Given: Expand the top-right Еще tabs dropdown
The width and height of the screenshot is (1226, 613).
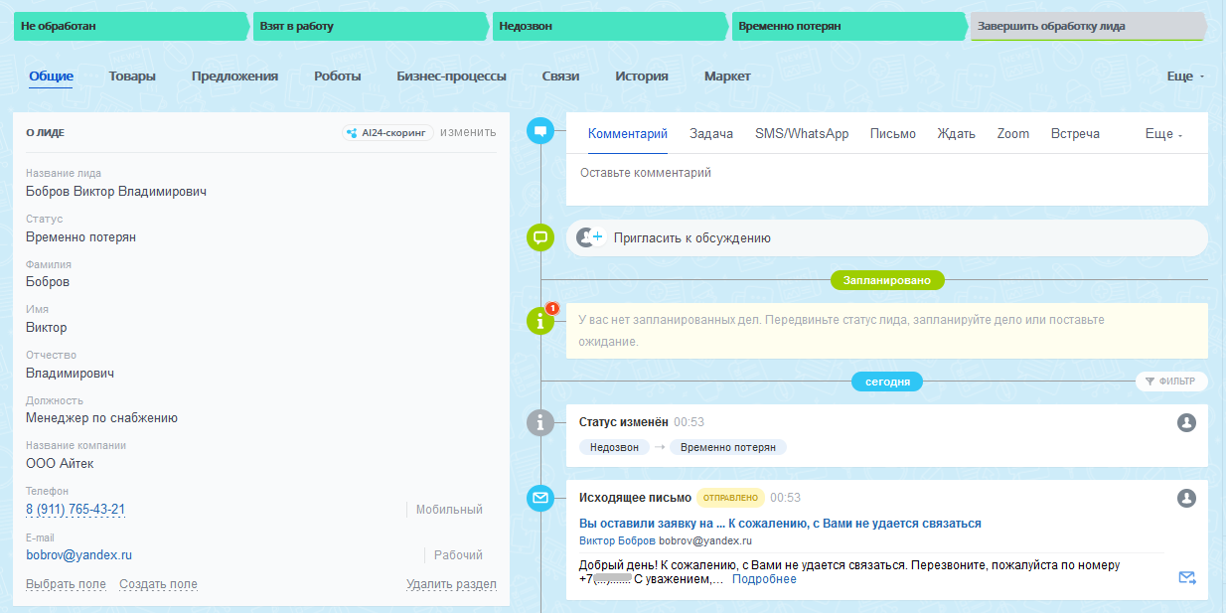Looking at the screenshot, I should pyautogui.click(x=1185, y=77).
